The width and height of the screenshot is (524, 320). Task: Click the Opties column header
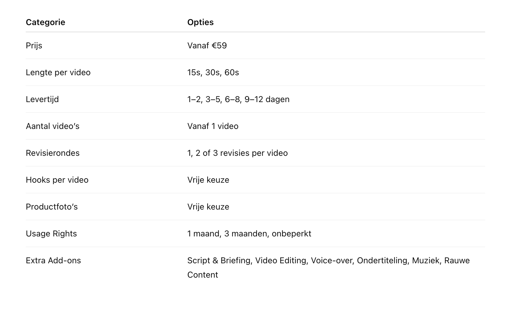click(200, 22)
